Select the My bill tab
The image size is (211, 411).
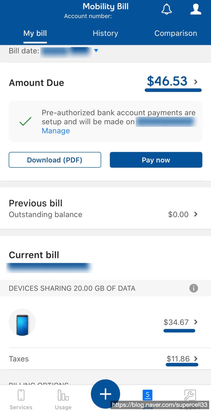pos(35,33)
